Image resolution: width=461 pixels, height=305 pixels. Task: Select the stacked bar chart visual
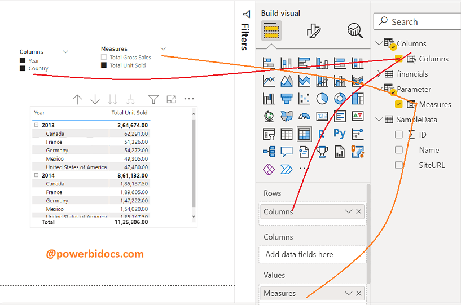269,63
